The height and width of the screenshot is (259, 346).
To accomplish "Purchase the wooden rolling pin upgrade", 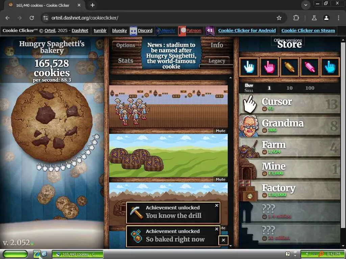I will point(290,67).
